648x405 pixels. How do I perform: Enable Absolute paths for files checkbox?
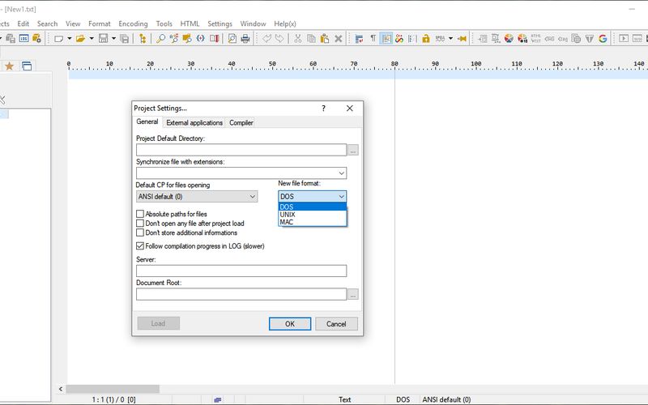coord(140,214)
